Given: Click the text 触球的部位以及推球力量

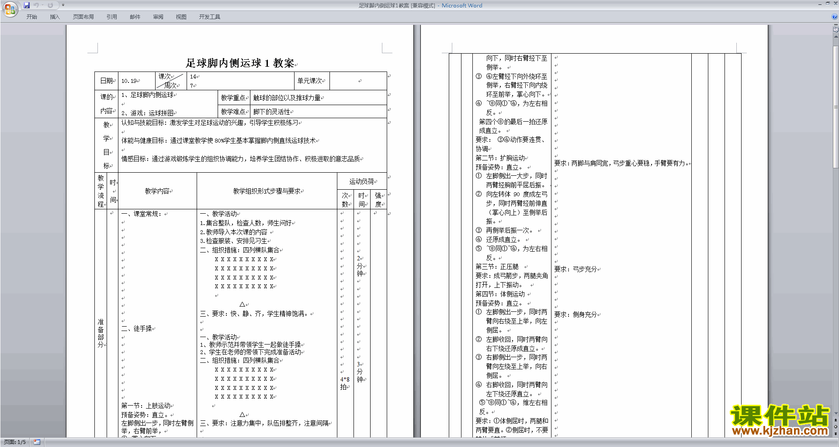Looking at the screenshot, I should (x=287, y=98).
